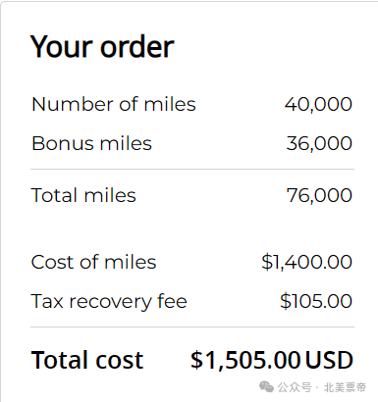Click the USD currency text
The image size is (378, 402).
point(329,360)
